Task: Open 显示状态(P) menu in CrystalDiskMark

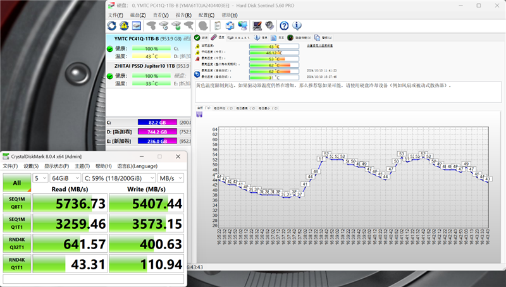Action: [x=57, y=166]
